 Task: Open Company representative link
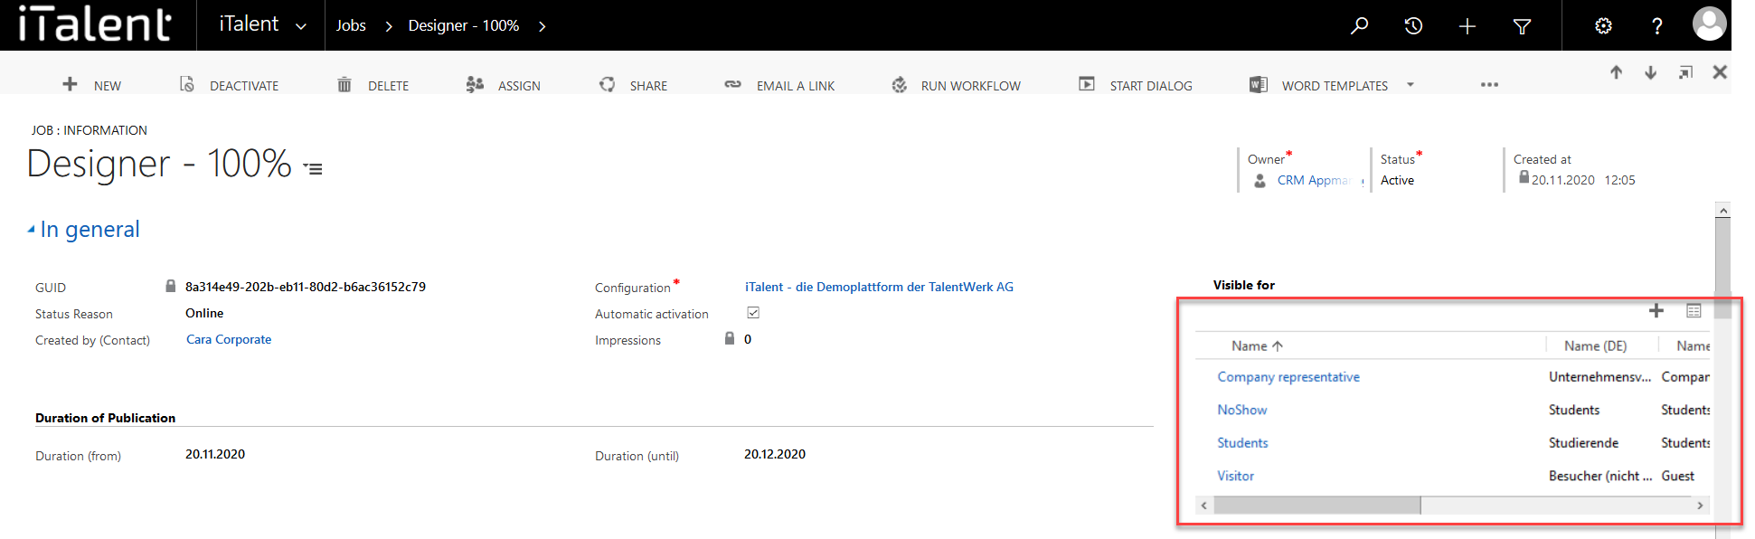[1288, 377]
